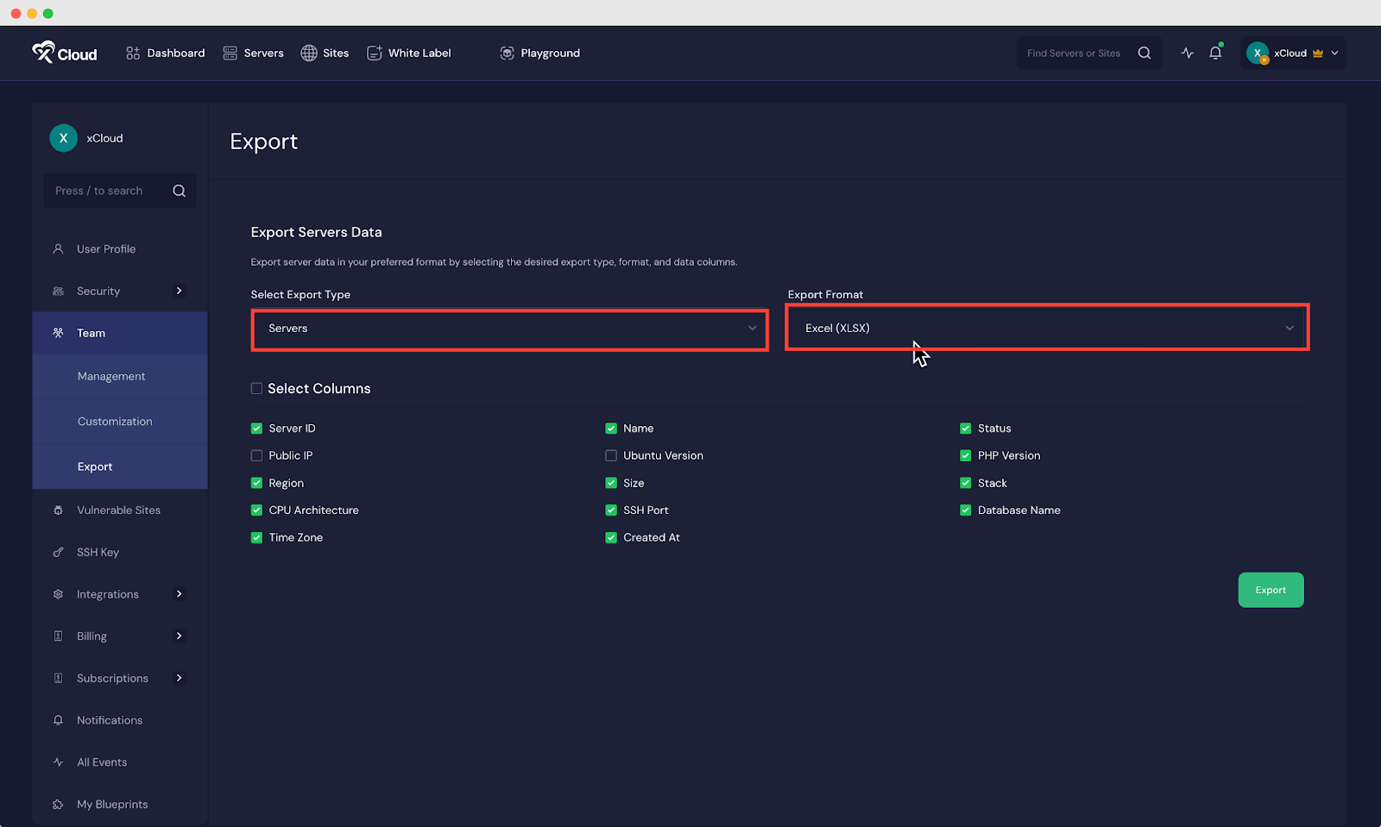Expand the Billing sidebar section
The image size is (1381, 827).
click(x=180, y=636)
